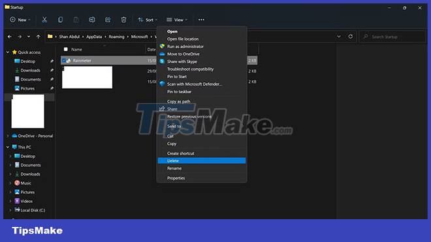The height and width of the screenshot is (242, 431).
Task: Click AppData in address path
Action: pyautogui.click(x=94, y=37)
